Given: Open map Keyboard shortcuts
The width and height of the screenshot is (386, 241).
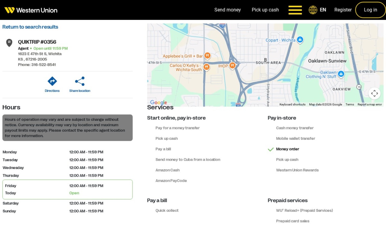Looking at the screenshot, I should click(292, 104).
